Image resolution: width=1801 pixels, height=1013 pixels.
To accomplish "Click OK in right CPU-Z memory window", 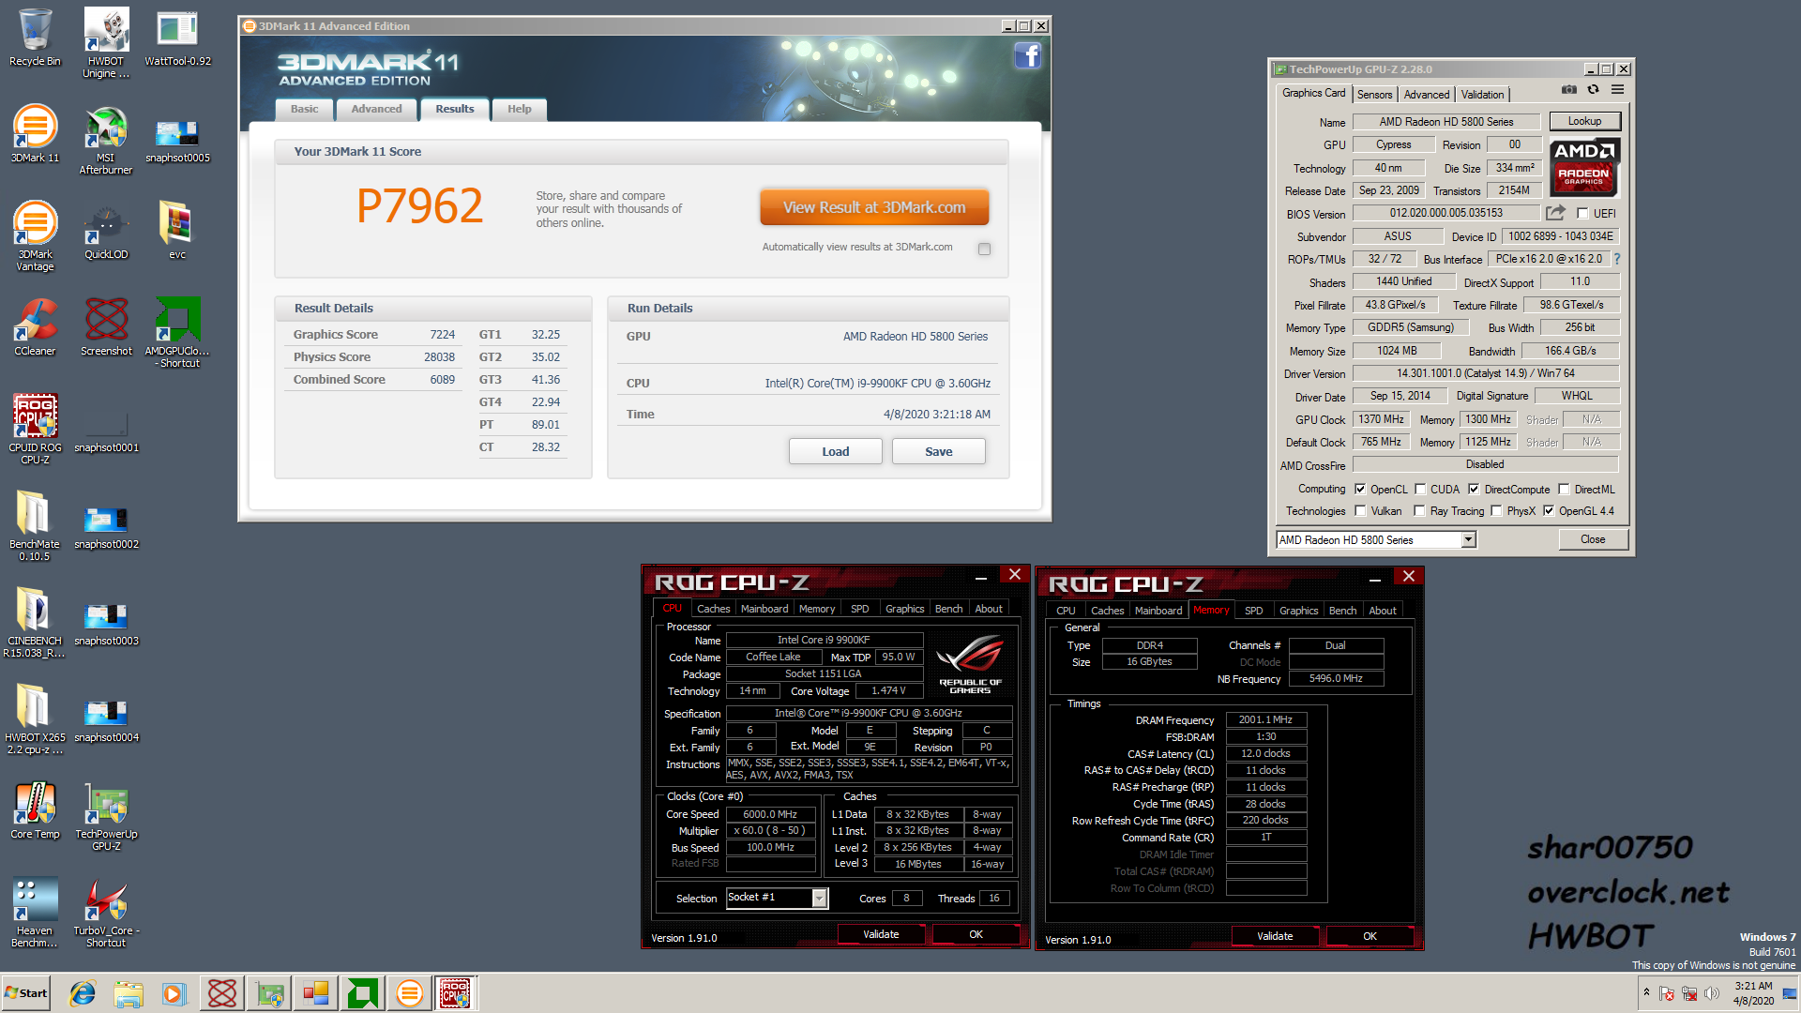I will pyautogui.click(x=1370, y=936).
